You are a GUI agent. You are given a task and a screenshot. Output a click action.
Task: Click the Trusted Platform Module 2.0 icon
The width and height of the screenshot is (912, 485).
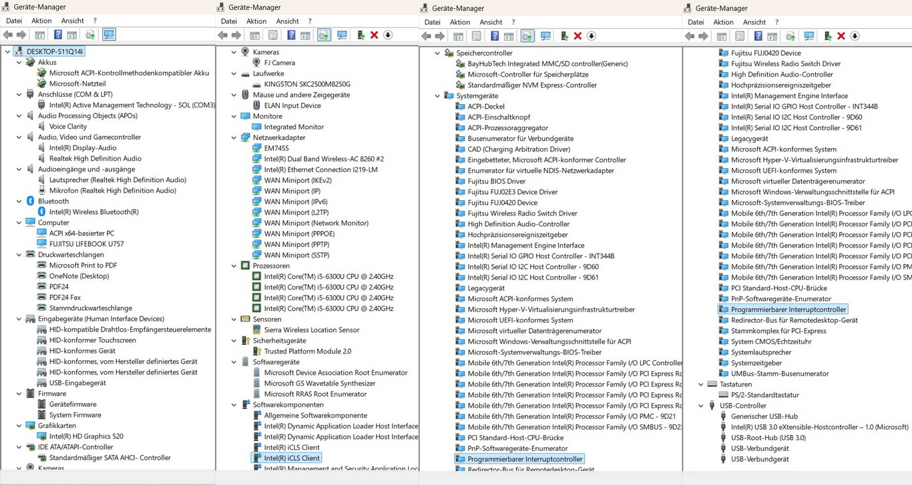coord(256,352)
